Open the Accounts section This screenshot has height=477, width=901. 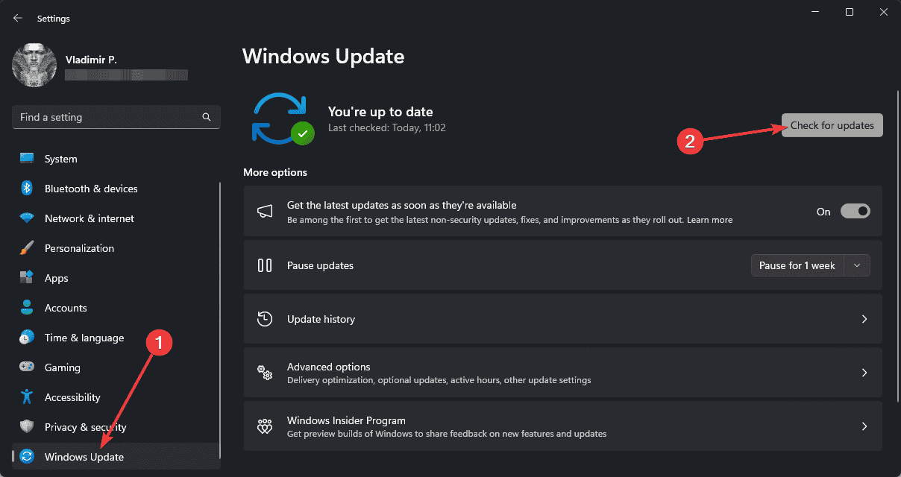(x=116, y=308)
